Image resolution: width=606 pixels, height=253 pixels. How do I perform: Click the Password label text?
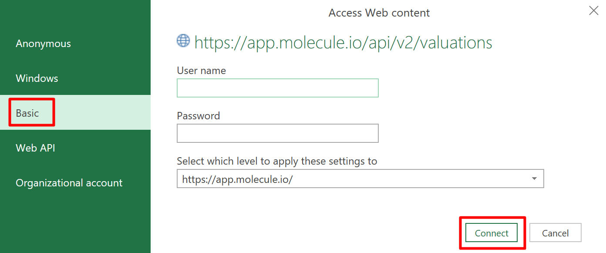click(x=198, y=116)
